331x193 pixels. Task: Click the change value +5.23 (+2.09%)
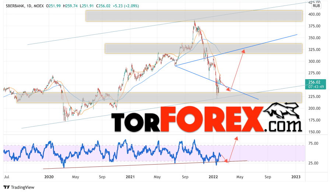[126, 6]
